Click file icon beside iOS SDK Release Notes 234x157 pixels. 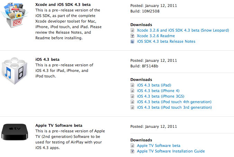point(132,41)
